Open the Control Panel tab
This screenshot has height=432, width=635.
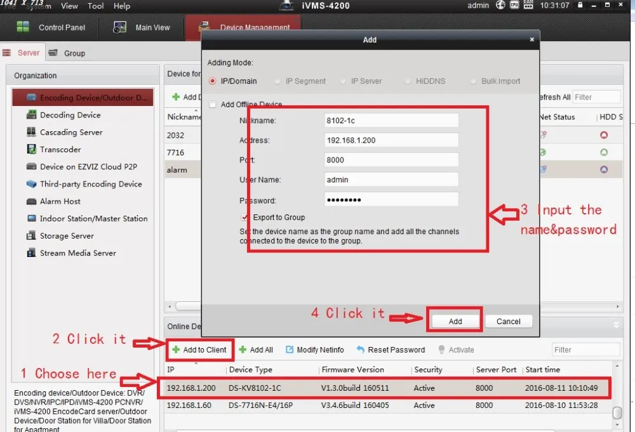51,27
